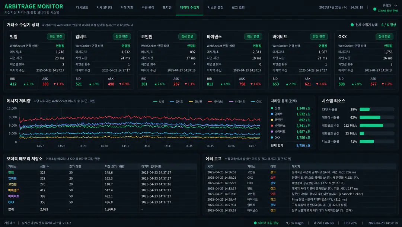The image size is (402, 227).
Task: Click the 심볼 수 column header
Action: (45, 166)
